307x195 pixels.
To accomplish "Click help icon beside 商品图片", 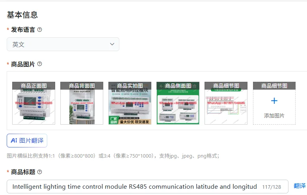I will (39, 64).
